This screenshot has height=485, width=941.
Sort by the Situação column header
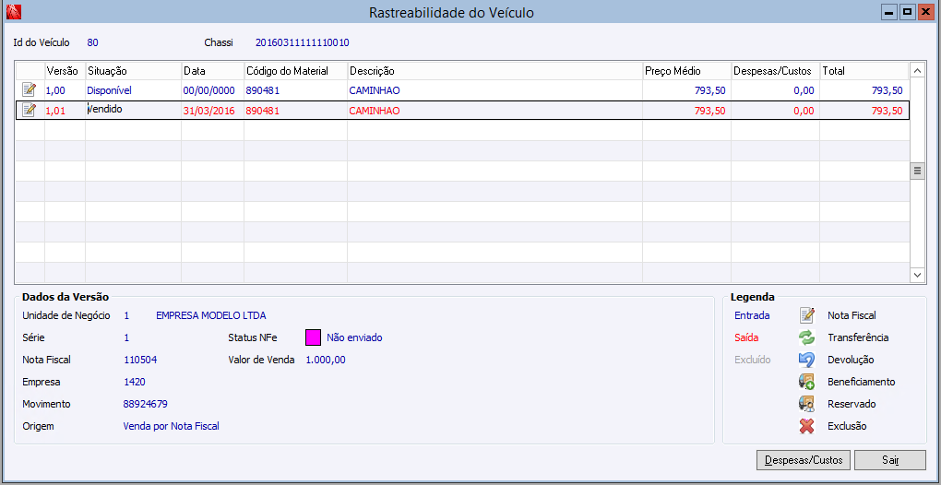(x=133, y=71)
